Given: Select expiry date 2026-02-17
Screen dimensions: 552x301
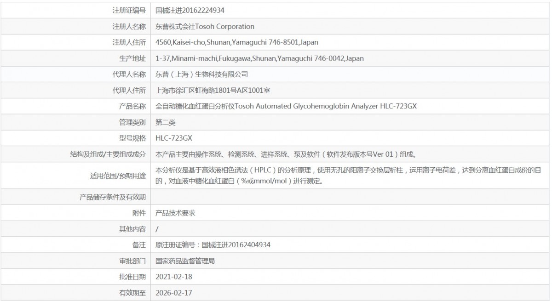Looking at the screenshot, I should tap(174, 292).
